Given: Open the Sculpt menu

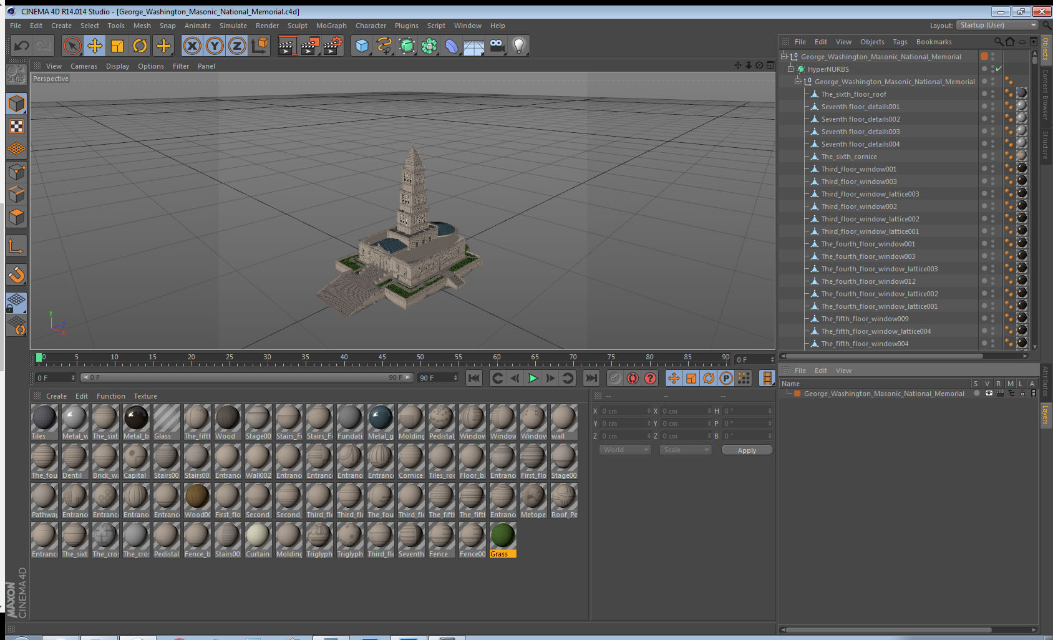Looking at the screenshot, I should tap(298, 26).
